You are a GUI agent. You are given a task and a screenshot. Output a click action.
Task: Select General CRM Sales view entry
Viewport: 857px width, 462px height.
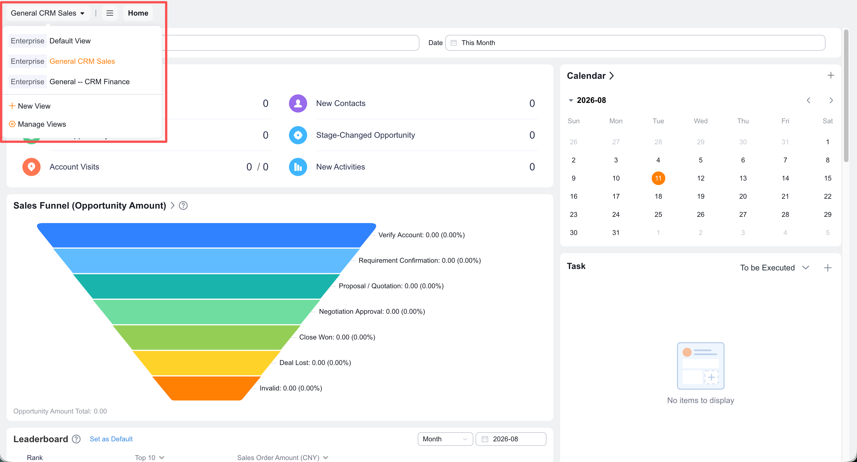coord(83,61)
